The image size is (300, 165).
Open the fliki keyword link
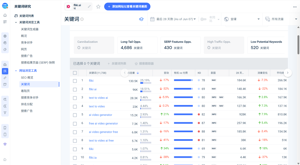point(91,81)
